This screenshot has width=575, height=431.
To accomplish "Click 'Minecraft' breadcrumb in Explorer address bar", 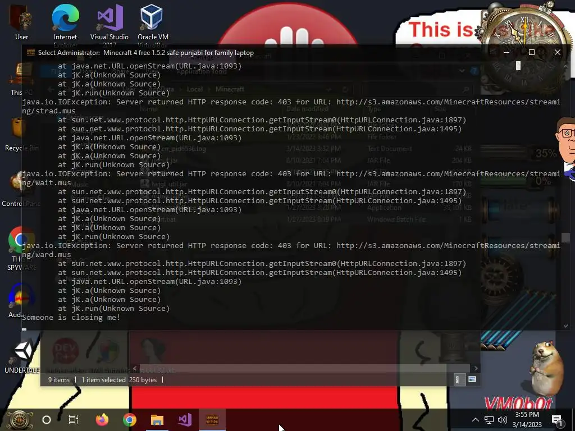I will point(230,89).
